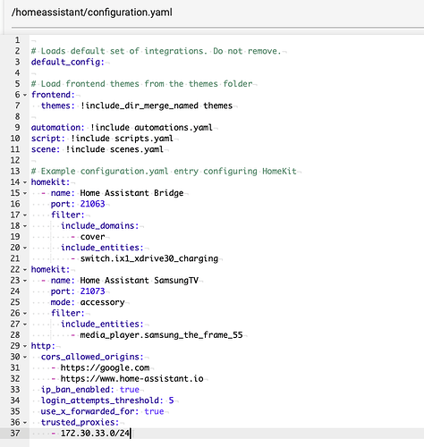Click the port value 21073

point(92,291)
